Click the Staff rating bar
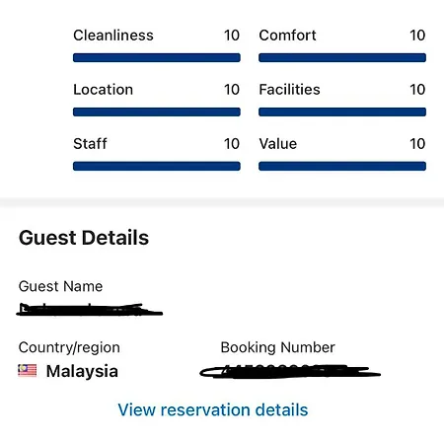This screenshot has height=444, width=444. click(157, 166)
